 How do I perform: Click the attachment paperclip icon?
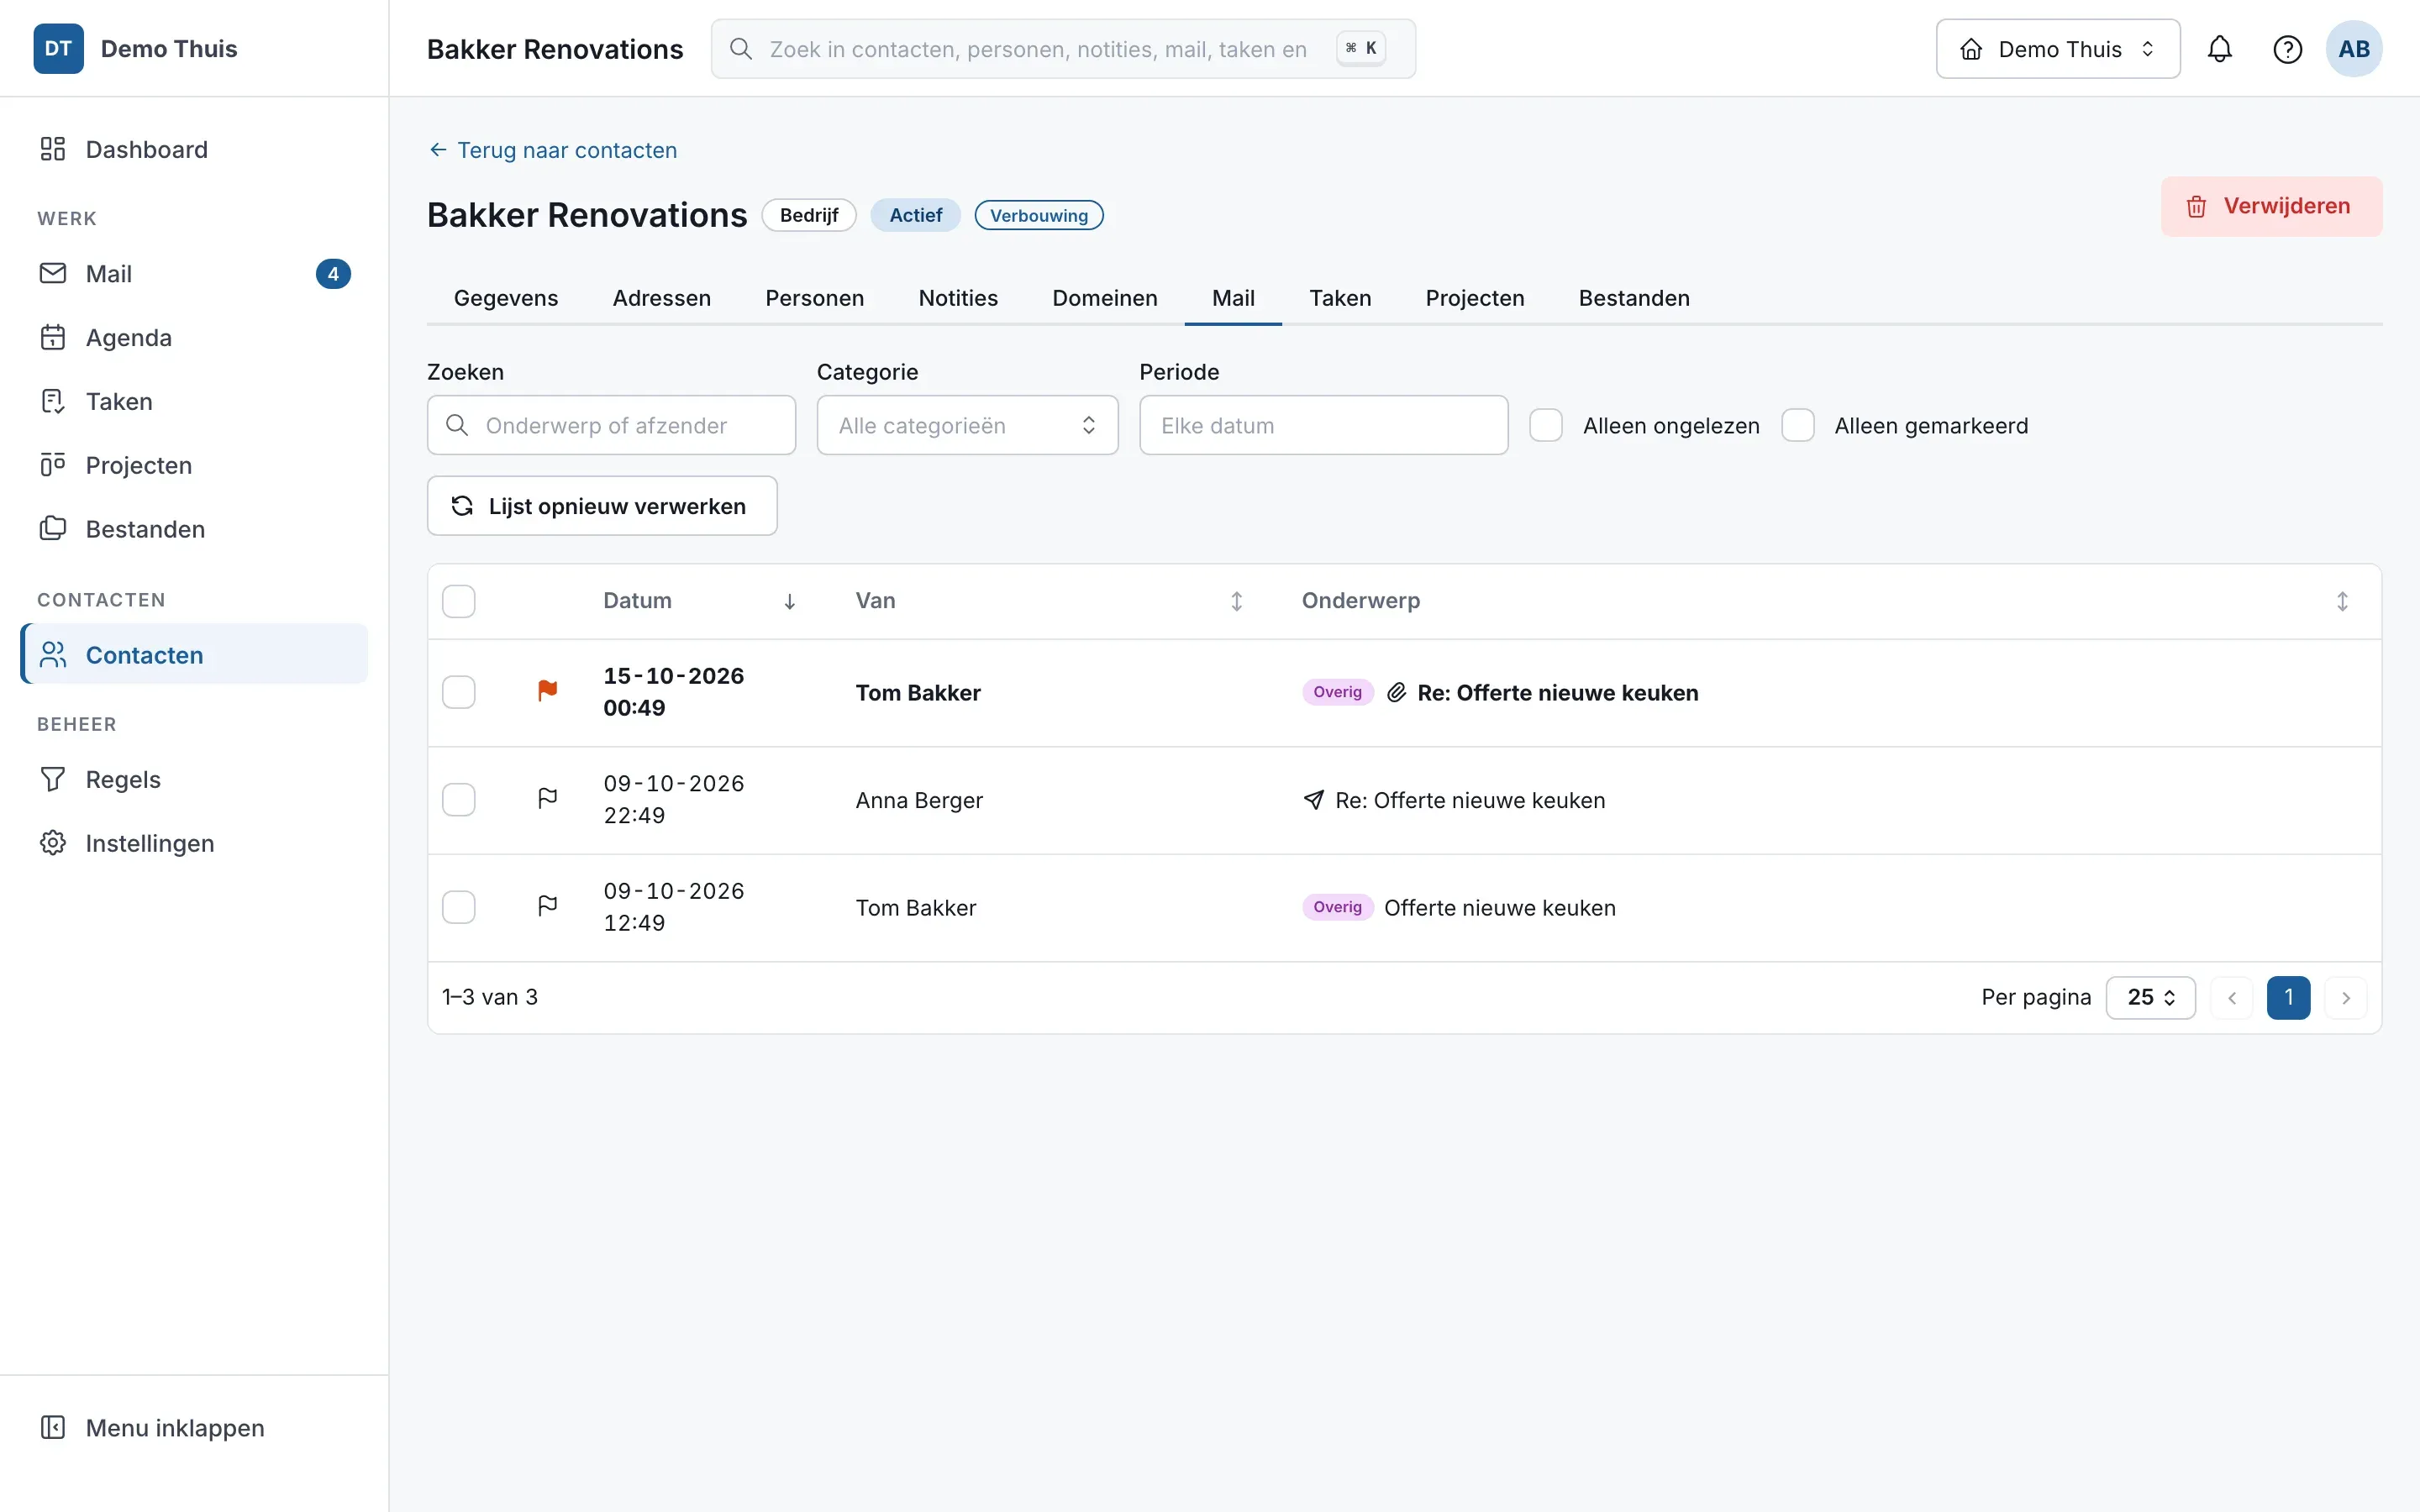pos(1396,692)
